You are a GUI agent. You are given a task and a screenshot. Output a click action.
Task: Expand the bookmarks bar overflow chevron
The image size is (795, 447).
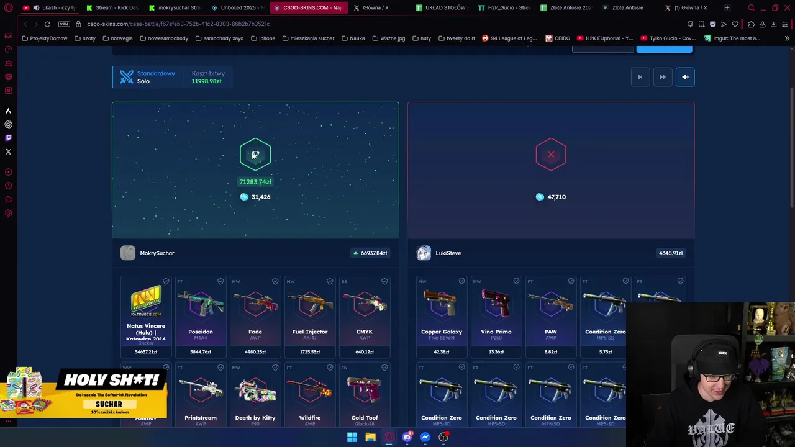(787, 38)
